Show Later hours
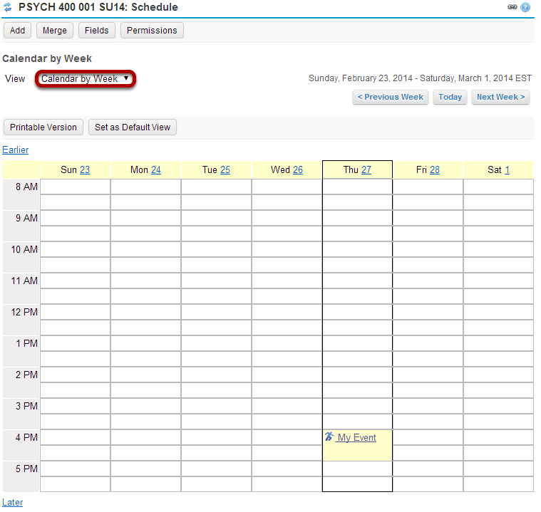 tap(13, 502)
